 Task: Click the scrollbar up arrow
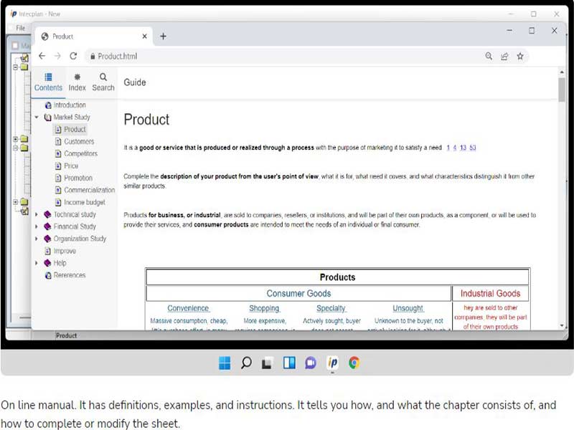click(562, 72)
